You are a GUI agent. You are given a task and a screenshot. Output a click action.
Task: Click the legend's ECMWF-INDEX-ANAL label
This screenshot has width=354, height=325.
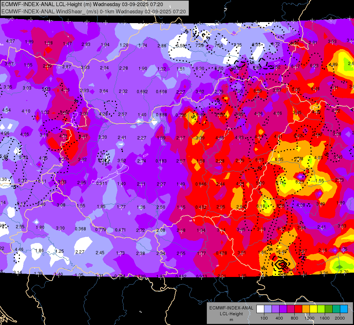click(231, 308)
